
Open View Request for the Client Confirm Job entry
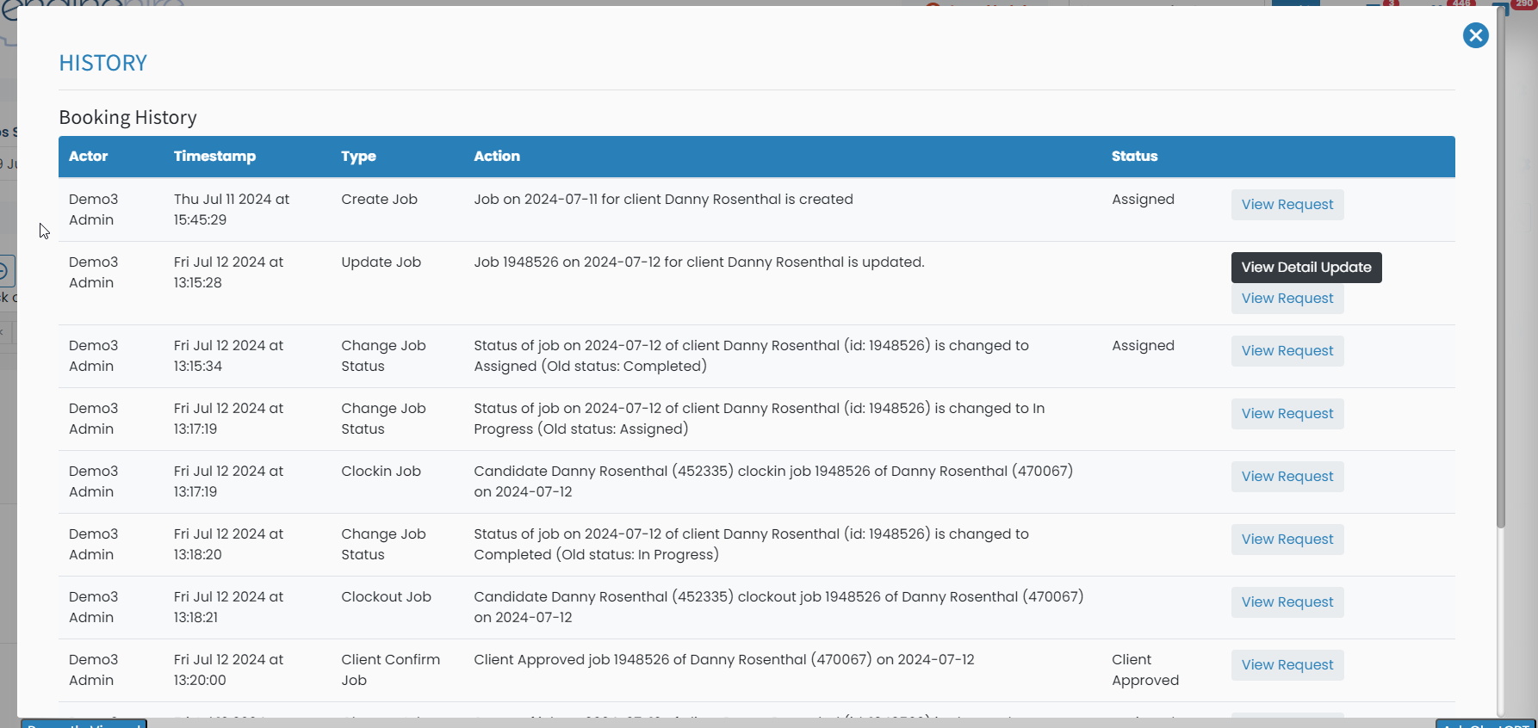tap(1287, 665)
